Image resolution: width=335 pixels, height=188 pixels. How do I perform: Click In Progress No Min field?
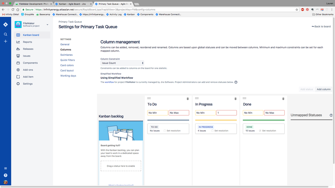pos(205,113)
